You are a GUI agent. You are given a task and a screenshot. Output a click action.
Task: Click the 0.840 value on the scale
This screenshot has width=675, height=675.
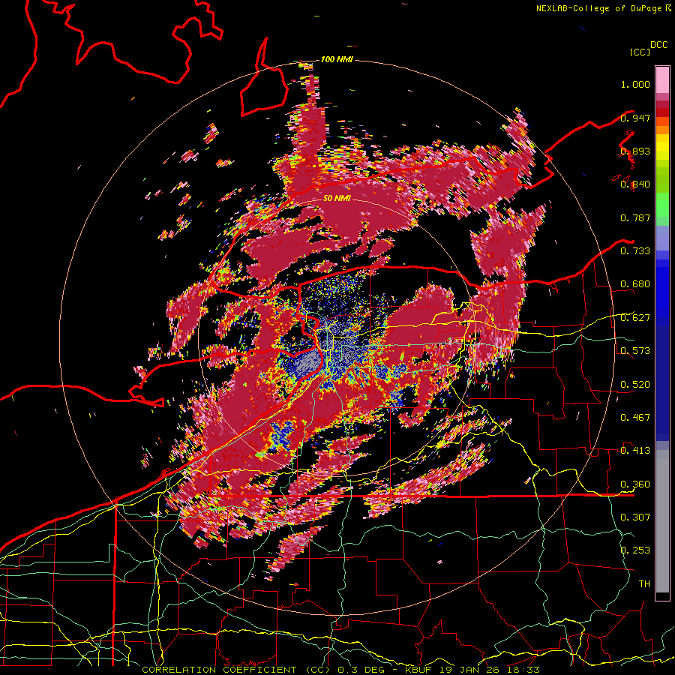(635, 184)
